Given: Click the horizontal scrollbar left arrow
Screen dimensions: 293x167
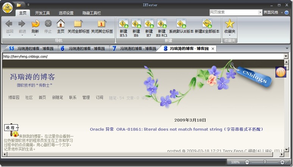Looking at the screenshot, I should [x=5, y=154].
